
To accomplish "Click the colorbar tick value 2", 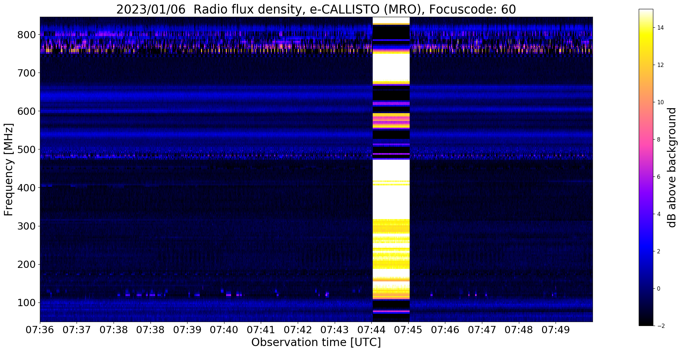I will click(x=659, y=251).
